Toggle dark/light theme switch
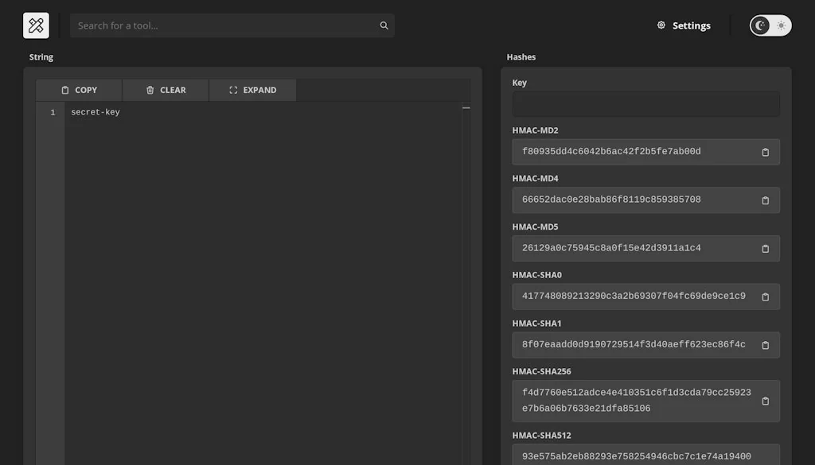This screenshot has width=815, height=465. point(770,25)
